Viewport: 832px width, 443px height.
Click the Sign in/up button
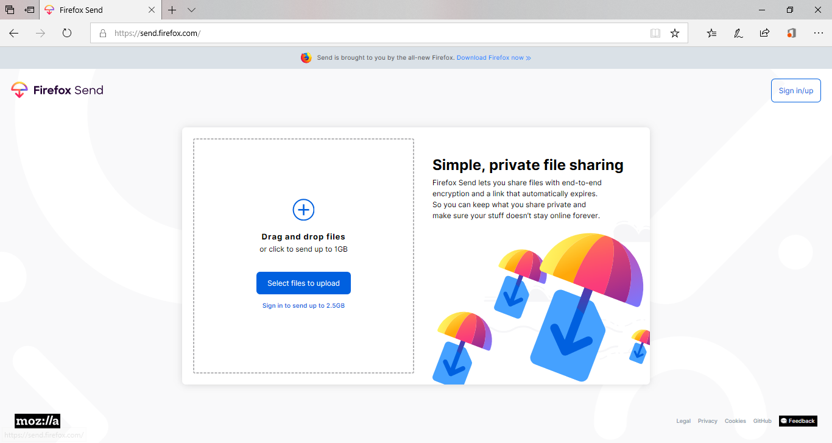(x=796, y=91)
